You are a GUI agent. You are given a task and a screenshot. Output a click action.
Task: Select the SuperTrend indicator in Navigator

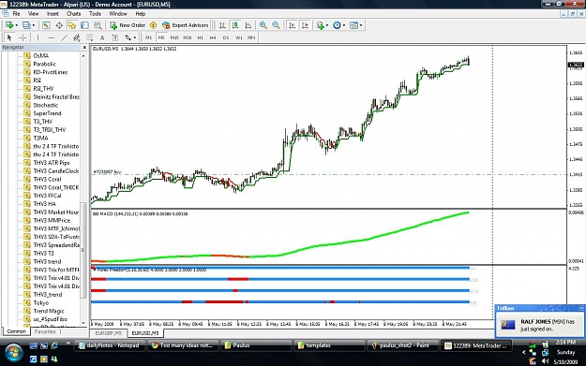tap(47, 113)
